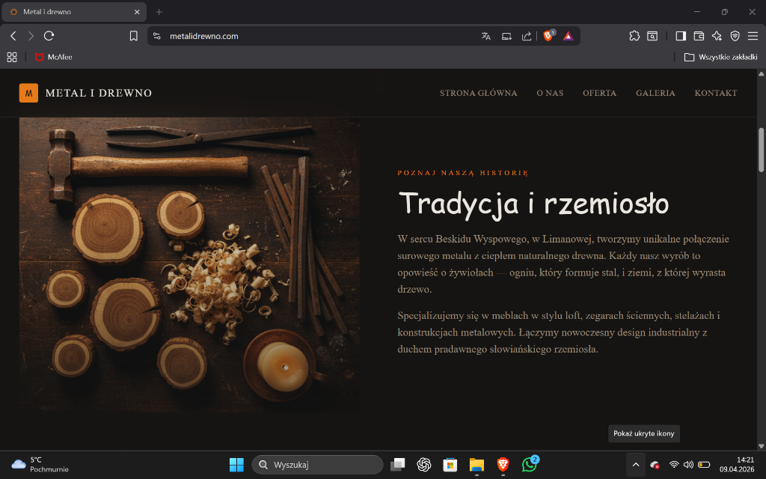View site information icon in address bar
Viewport: 766px width, 479px height.
(x=157, y=36)
